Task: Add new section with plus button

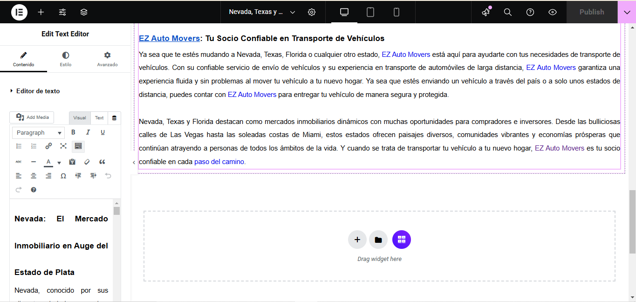Action: pos(357,240)
